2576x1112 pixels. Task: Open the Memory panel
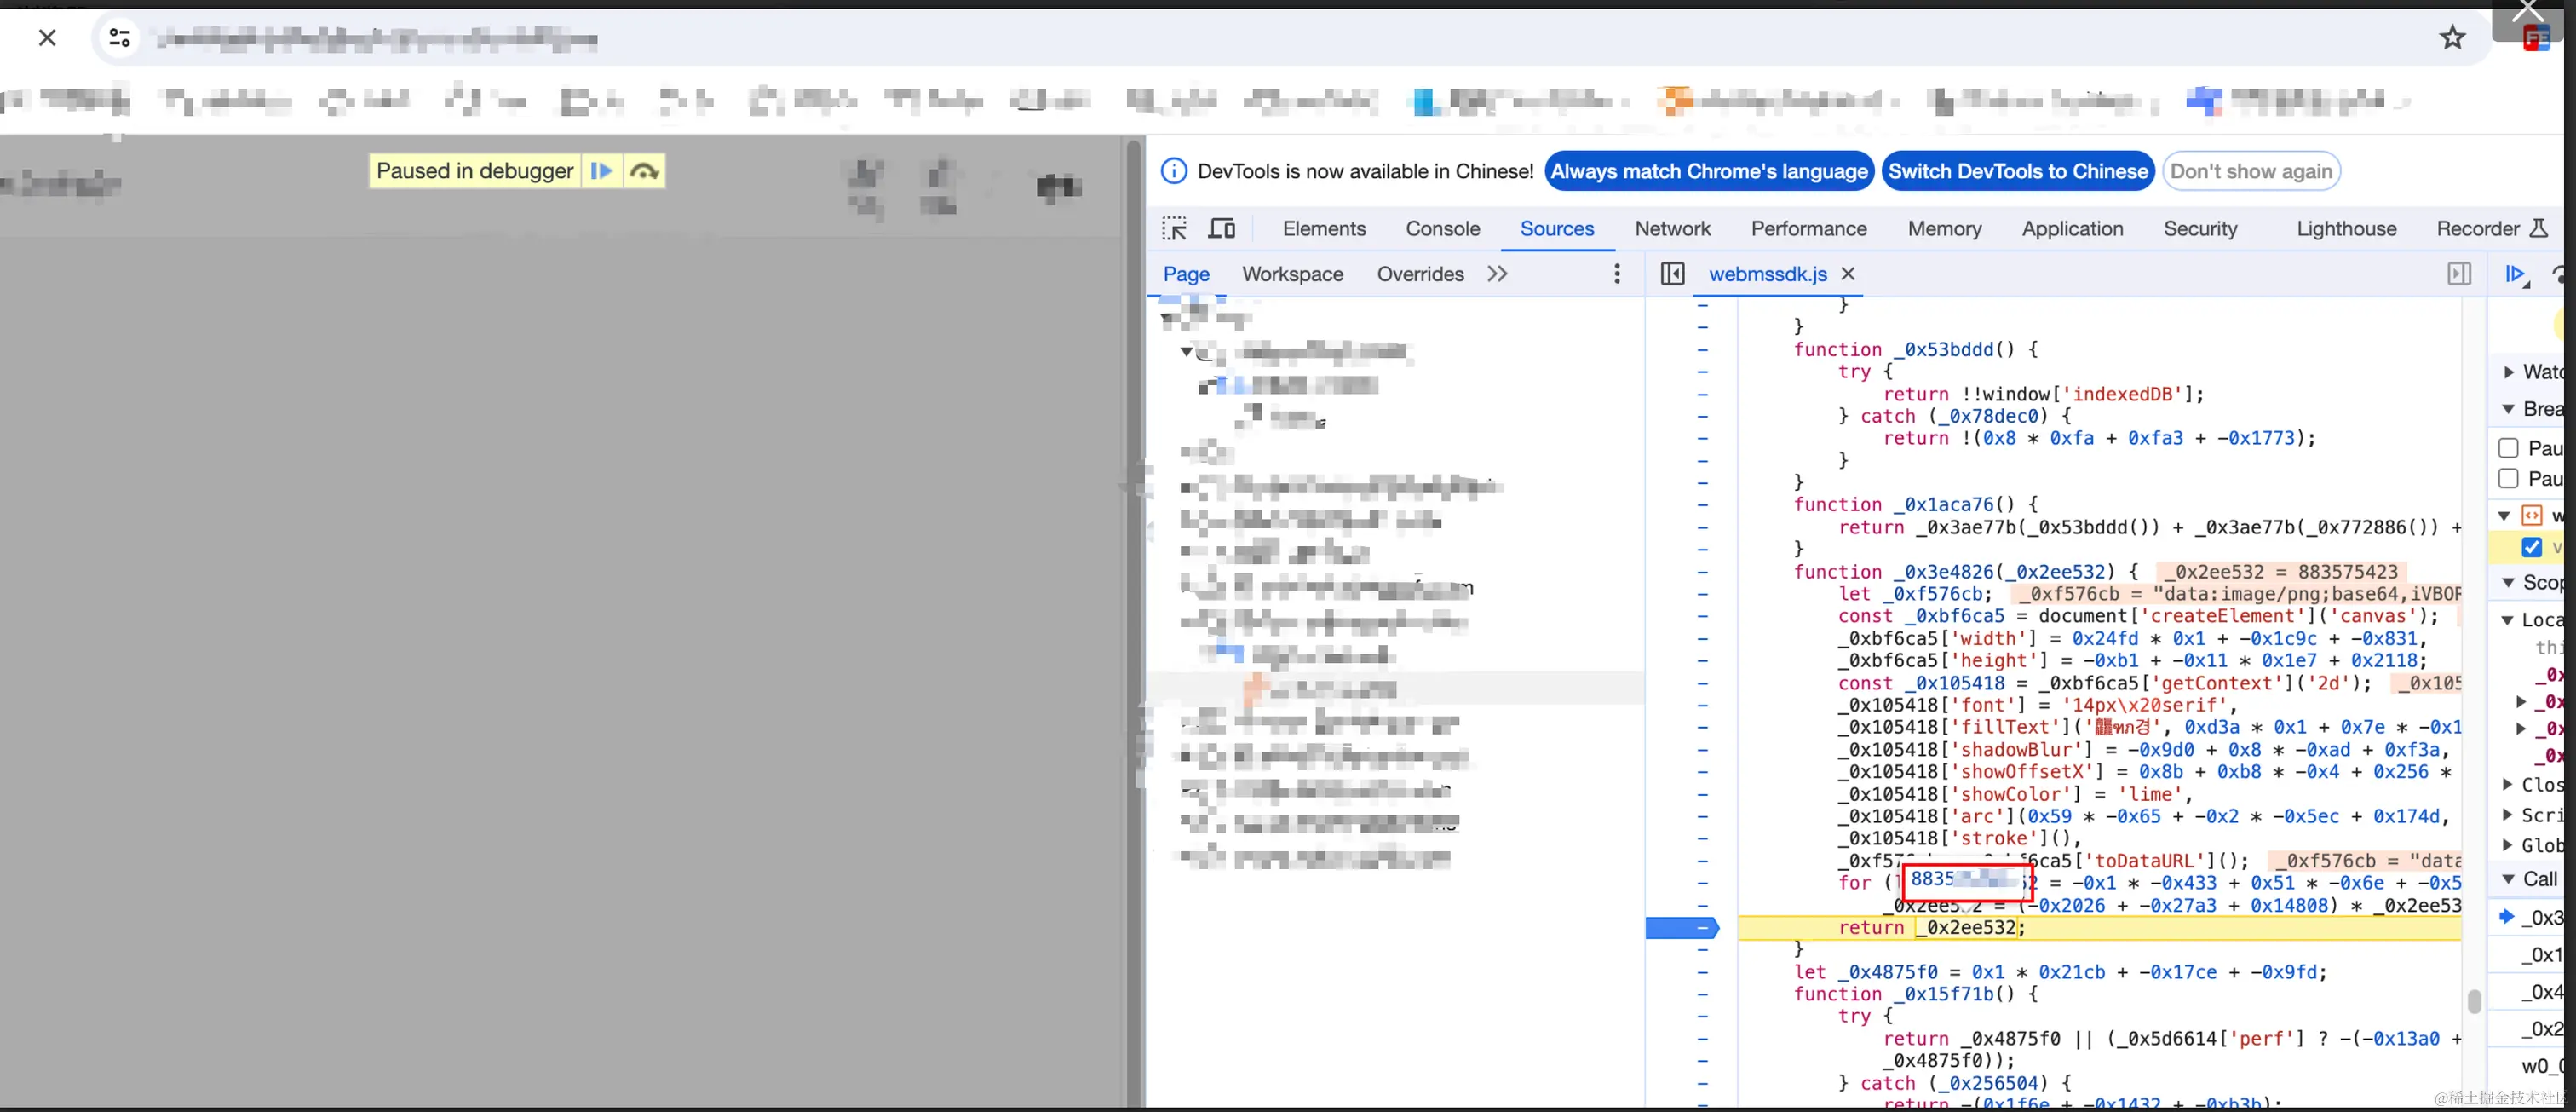pyautogui.click(x=1944, y=229)
